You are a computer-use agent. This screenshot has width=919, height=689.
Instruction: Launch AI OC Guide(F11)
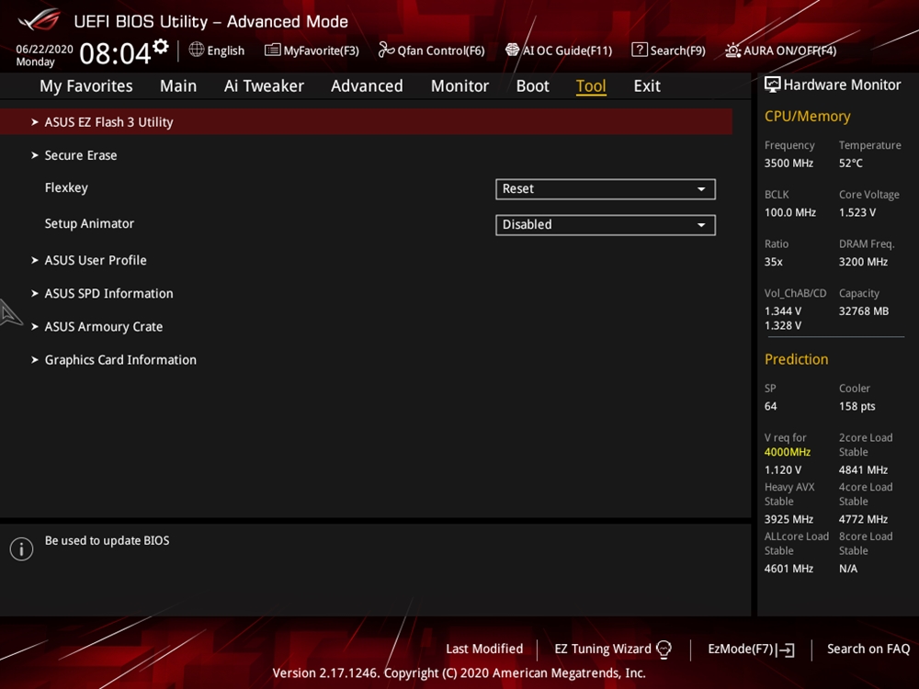click(x=559, y=51)
